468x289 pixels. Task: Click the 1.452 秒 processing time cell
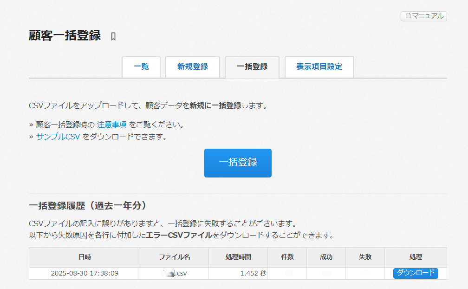point(253,274)
